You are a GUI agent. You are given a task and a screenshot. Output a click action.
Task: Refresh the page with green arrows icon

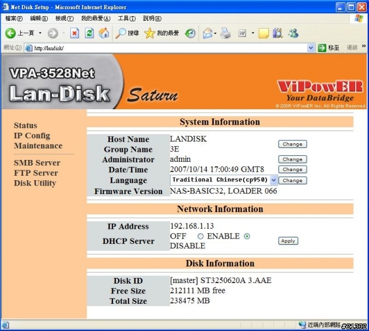click(x=89, y=34)
